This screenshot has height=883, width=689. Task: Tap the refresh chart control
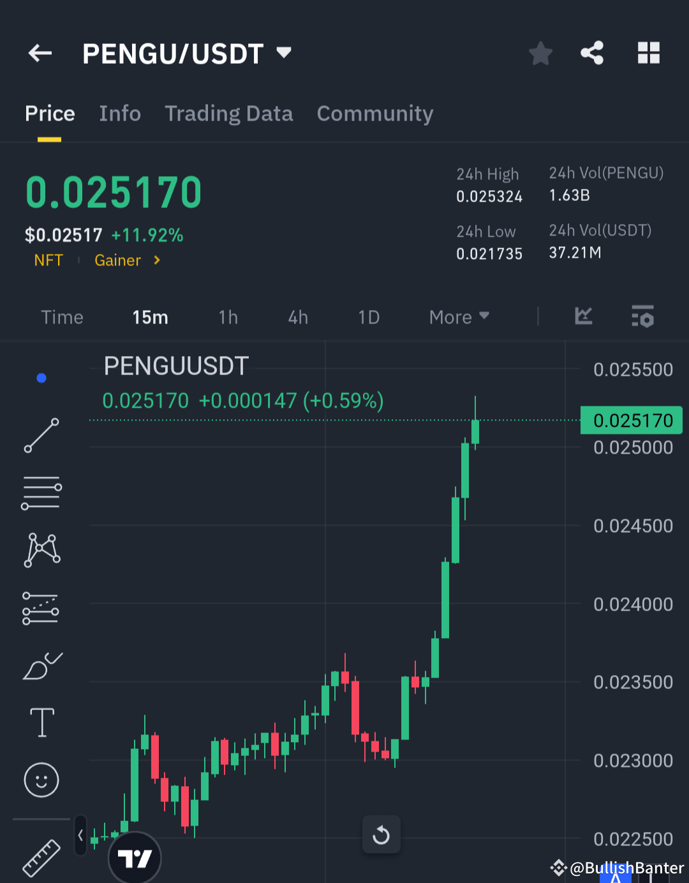tap(381, 835)
